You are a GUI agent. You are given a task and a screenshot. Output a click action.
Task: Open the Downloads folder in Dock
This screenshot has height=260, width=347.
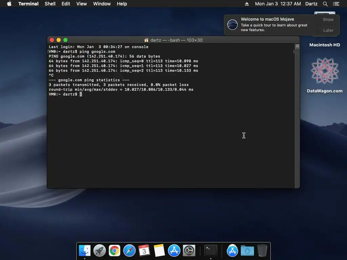[x=247, y=251]
